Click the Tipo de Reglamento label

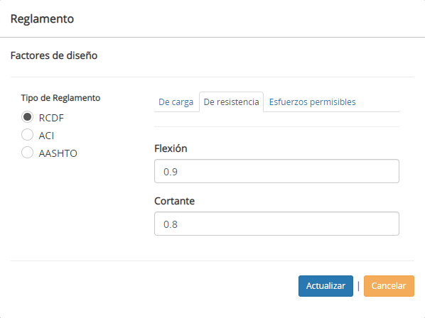(60, 98)
